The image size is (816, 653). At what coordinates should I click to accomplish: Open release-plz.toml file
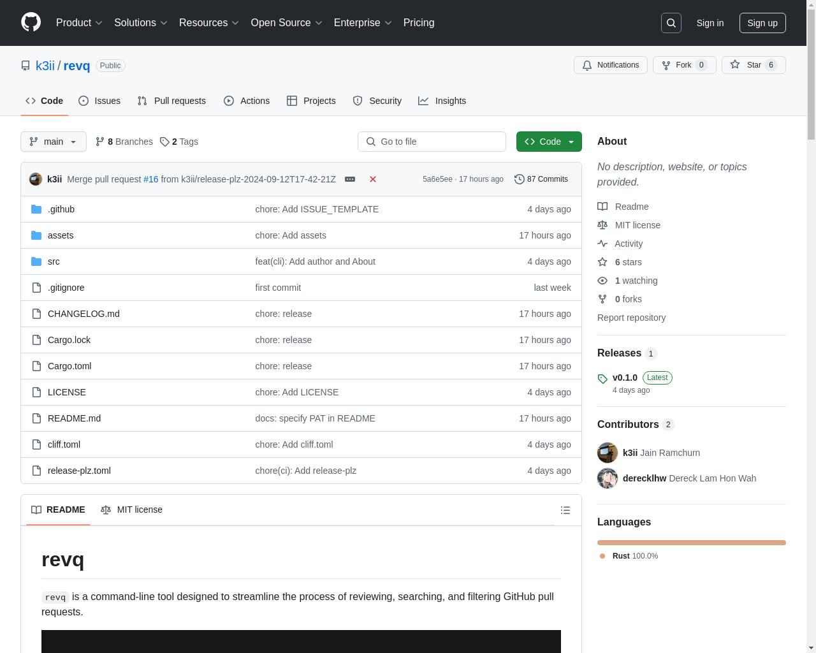[79, 471]
